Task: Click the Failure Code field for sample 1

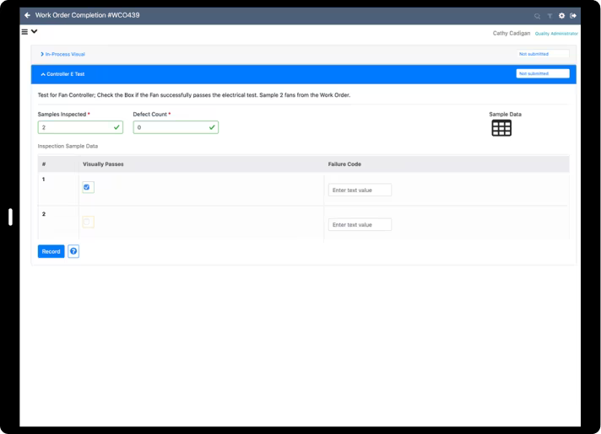Action: 360,190
